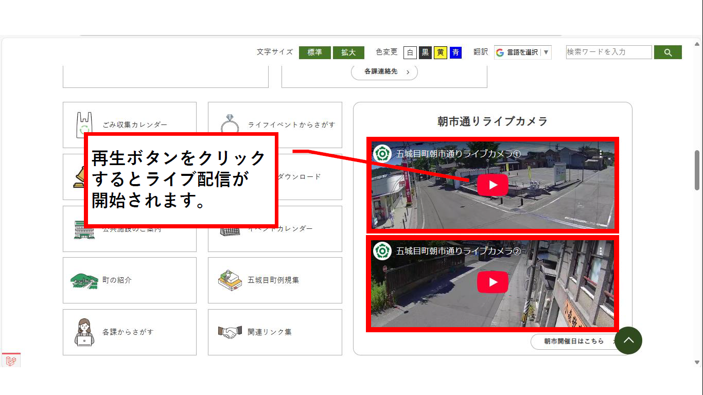The width and height of the screenshot is (703, 395).
Task: Click the Google logo in the translate box
Action: point(500,52)
